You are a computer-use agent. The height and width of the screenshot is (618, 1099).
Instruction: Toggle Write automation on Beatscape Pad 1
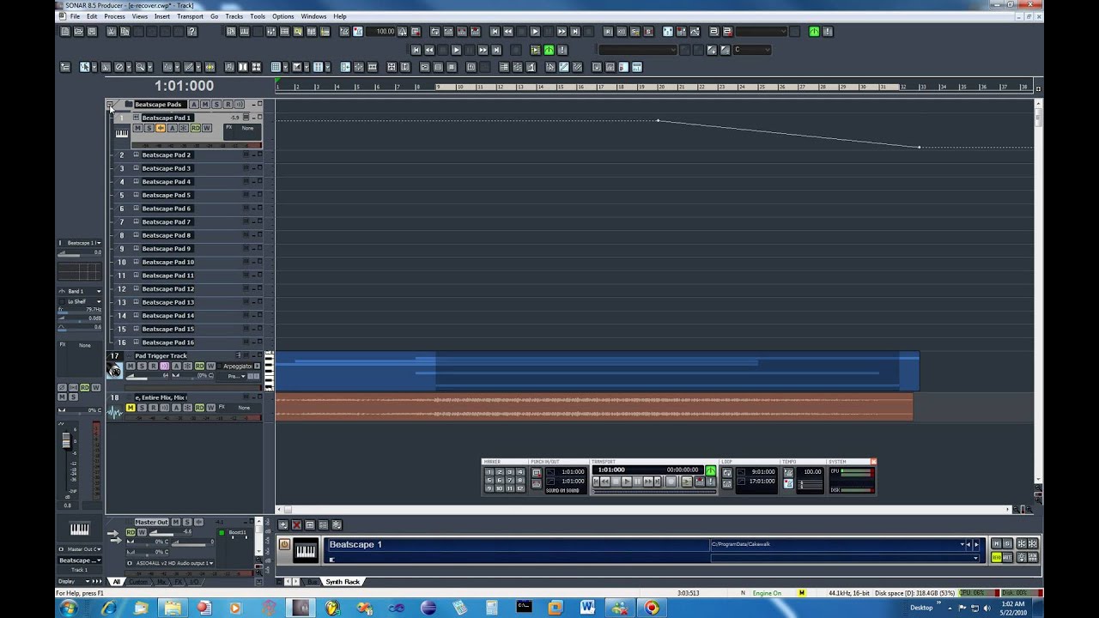tap(207, 128)
